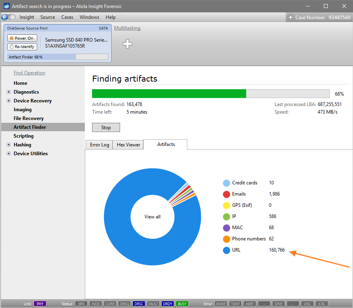Toggle the Power On button
The image size is (353, 308).
[x=22, y=38]
